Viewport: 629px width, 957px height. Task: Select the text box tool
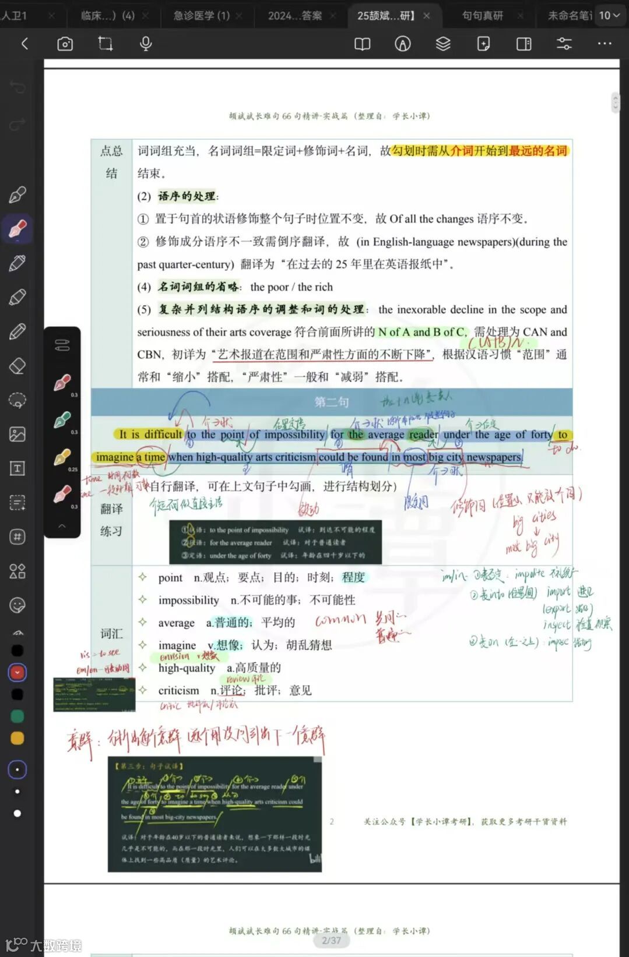pyautogui.click(x=17, y=468)
